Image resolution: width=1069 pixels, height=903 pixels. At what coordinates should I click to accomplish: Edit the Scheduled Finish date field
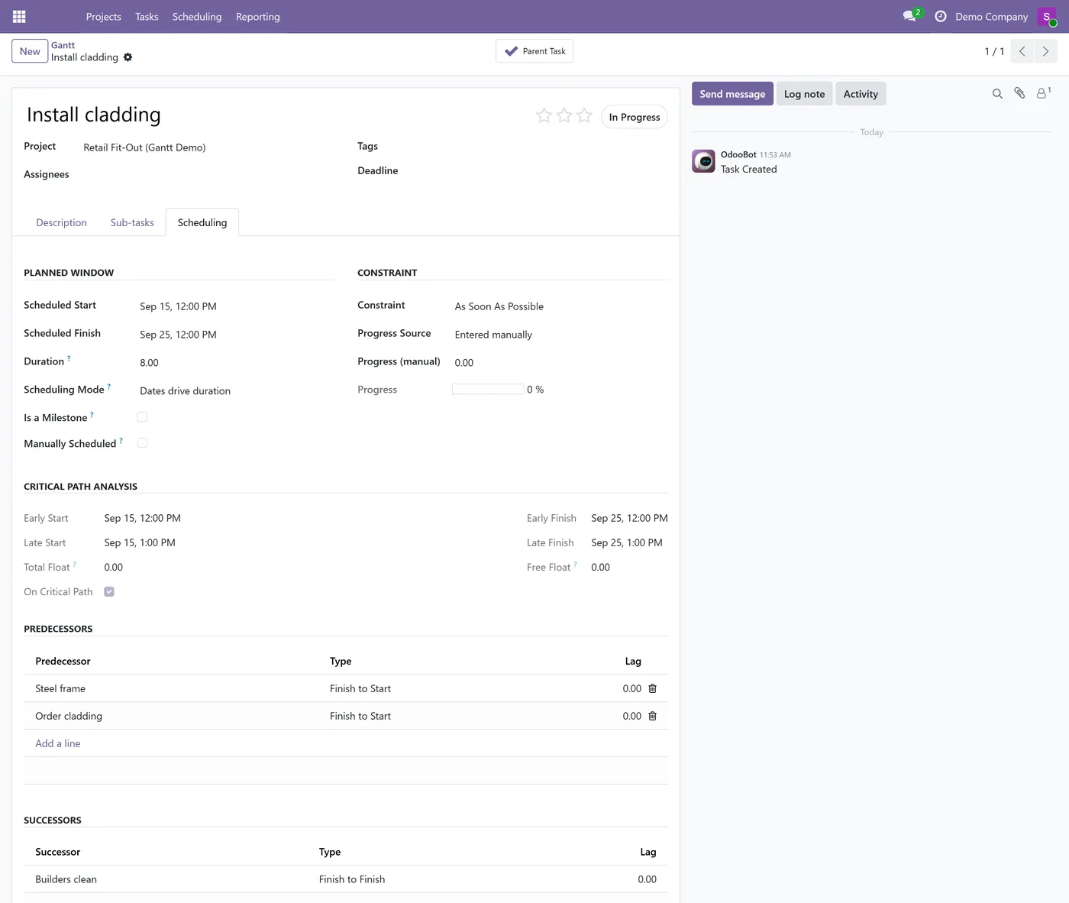(x=236, y=335)
